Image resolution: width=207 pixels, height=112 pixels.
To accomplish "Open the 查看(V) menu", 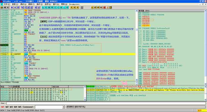I will (x=15, y=4).
